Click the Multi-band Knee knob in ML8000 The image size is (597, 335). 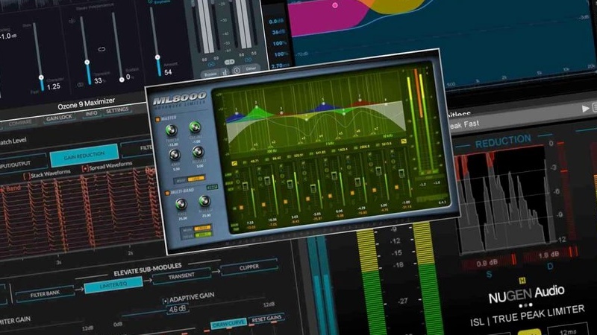click(181, 204)
